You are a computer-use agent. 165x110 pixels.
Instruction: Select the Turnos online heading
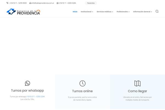tap(82, 91)
